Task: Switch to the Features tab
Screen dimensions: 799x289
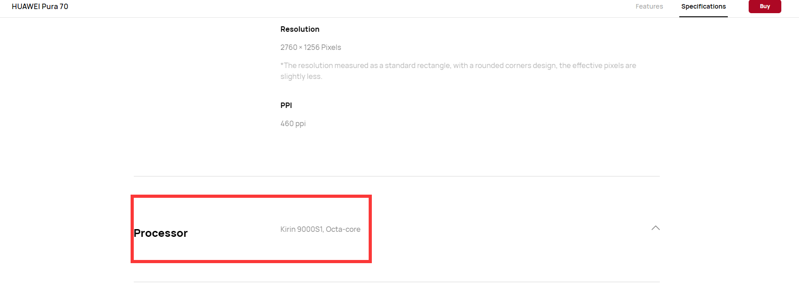Action: (649, 6)
